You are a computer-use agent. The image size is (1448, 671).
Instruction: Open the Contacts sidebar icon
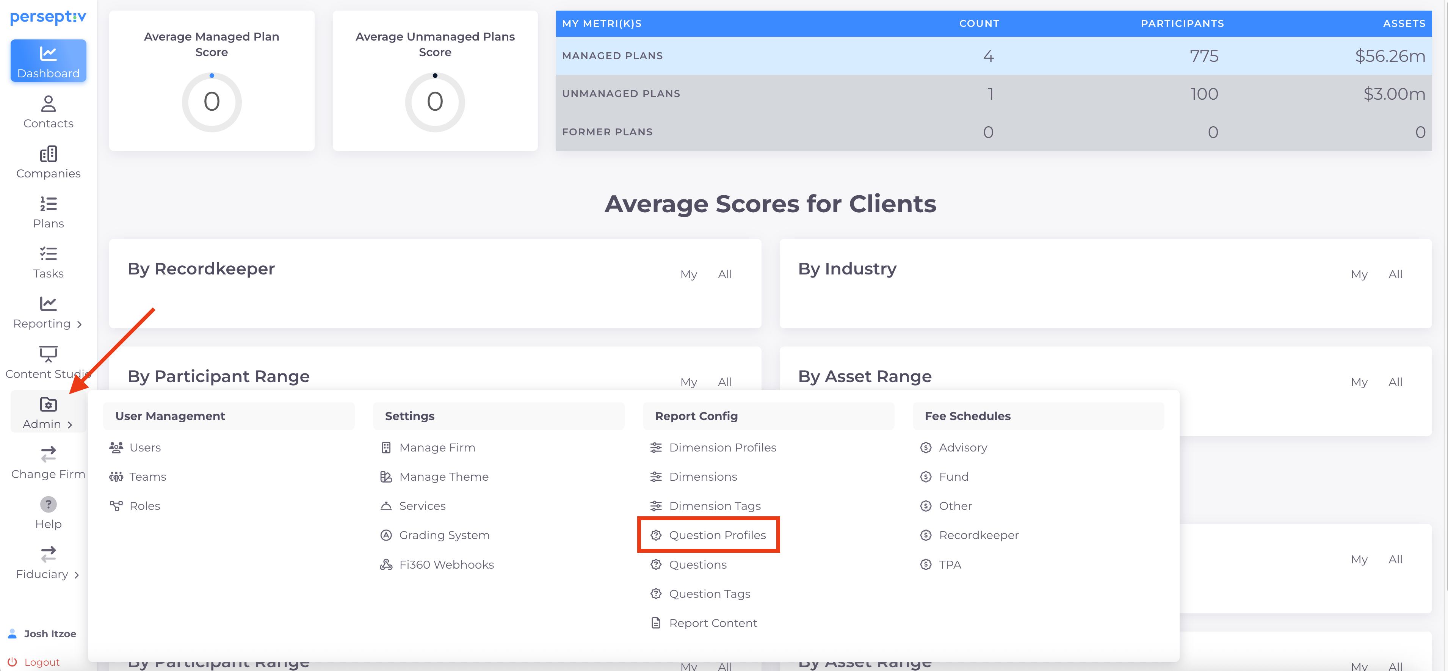coord(49,105)
